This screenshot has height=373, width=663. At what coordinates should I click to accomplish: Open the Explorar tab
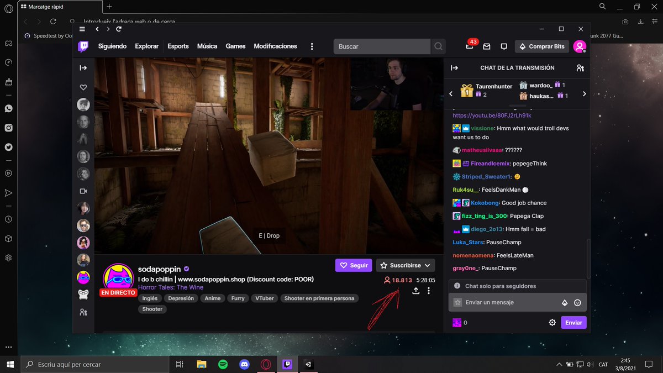[x=146, y=46]
